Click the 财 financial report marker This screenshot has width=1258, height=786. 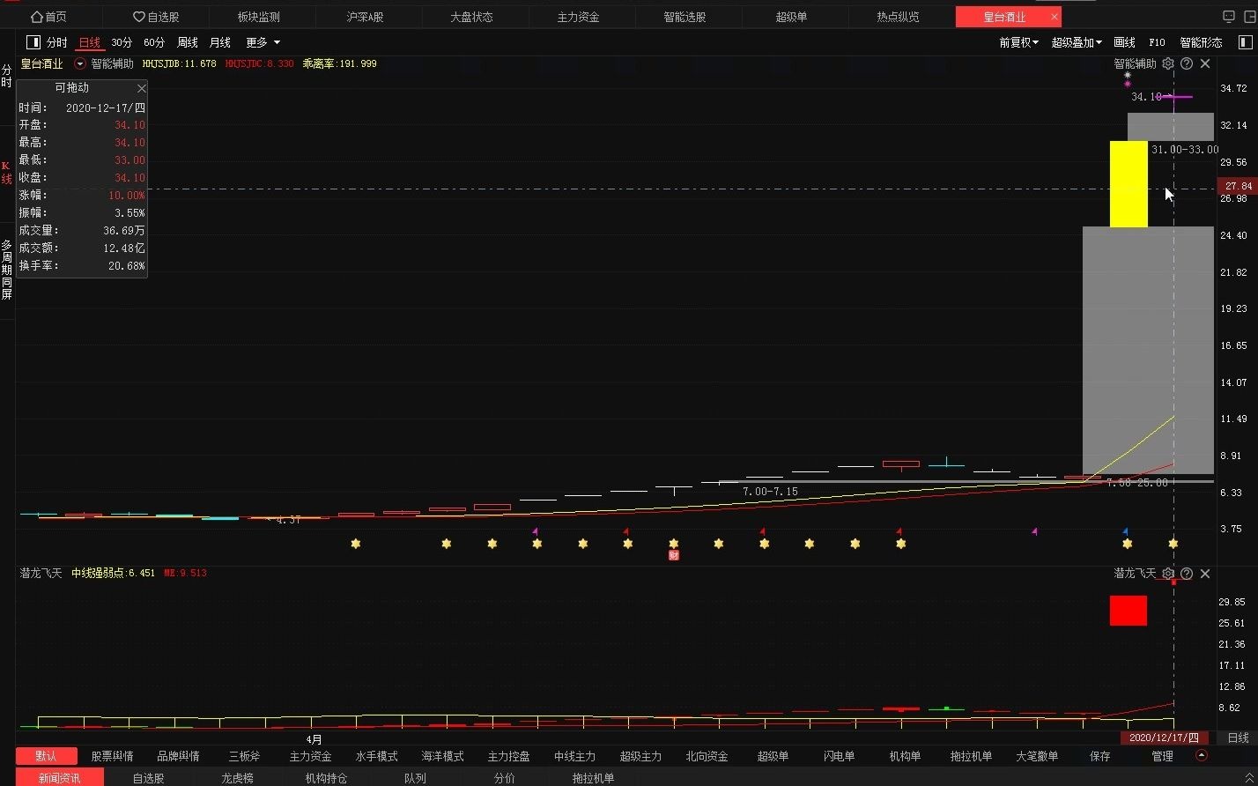[674, 555]
